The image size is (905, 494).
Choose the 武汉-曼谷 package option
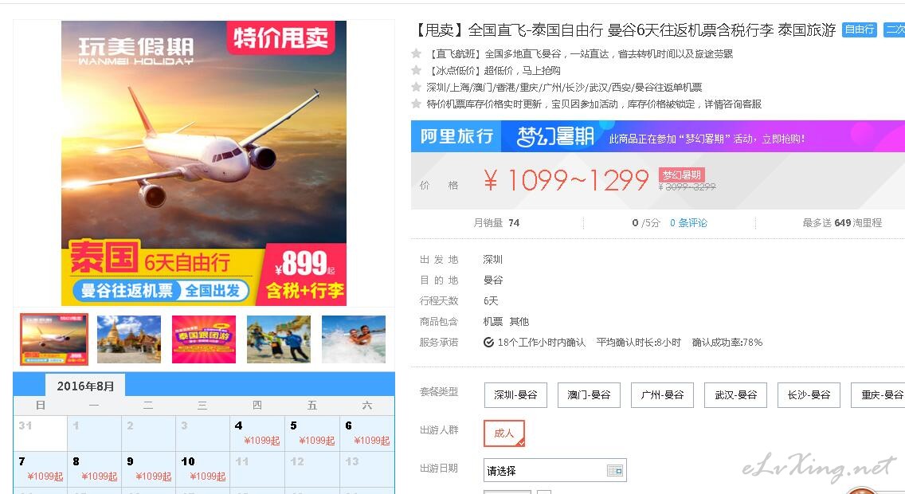click(x=735, y=394)
